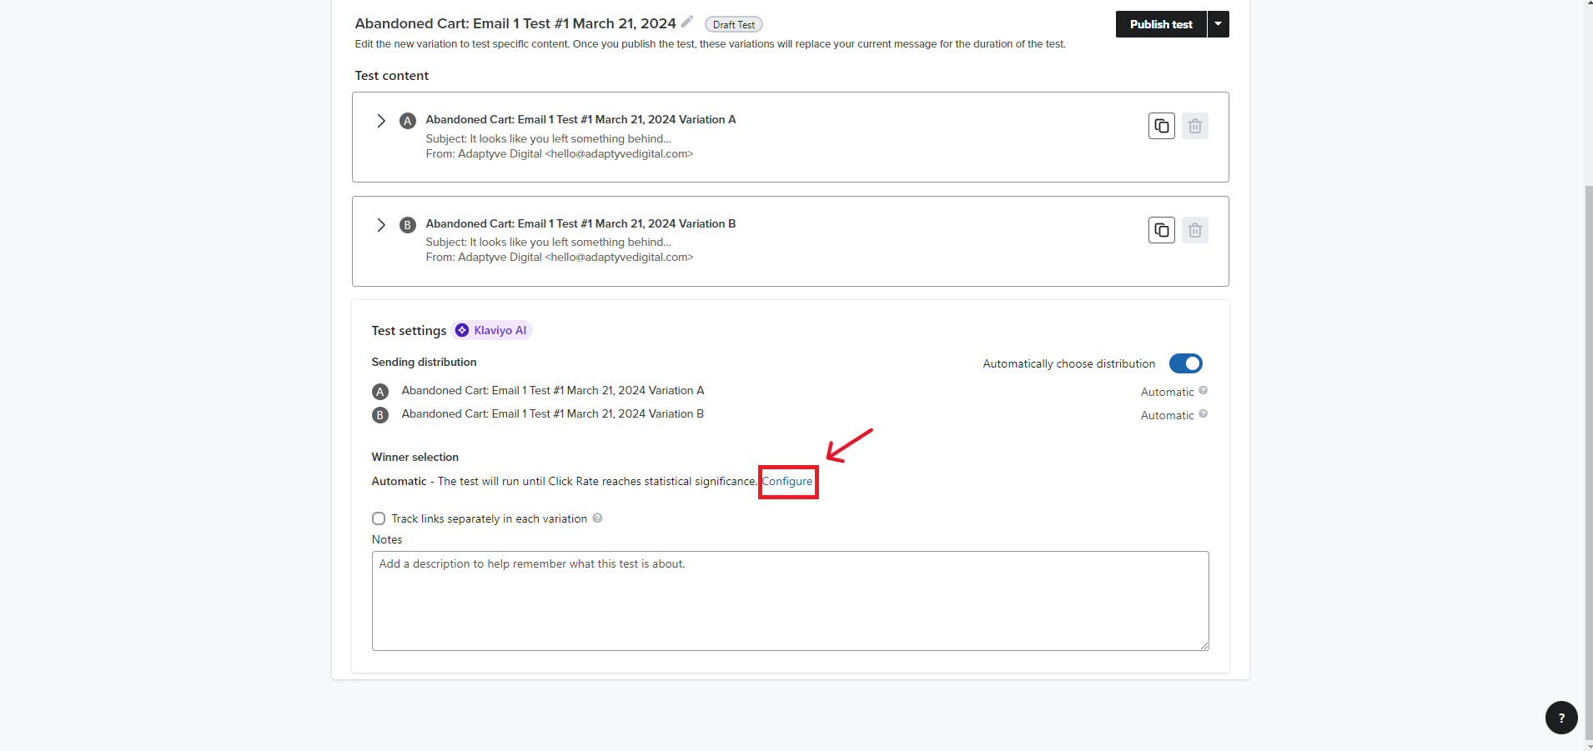1593x751 pixels.
Task: Click the page vertical scrollbar
Action: (x=1588, y=417)
